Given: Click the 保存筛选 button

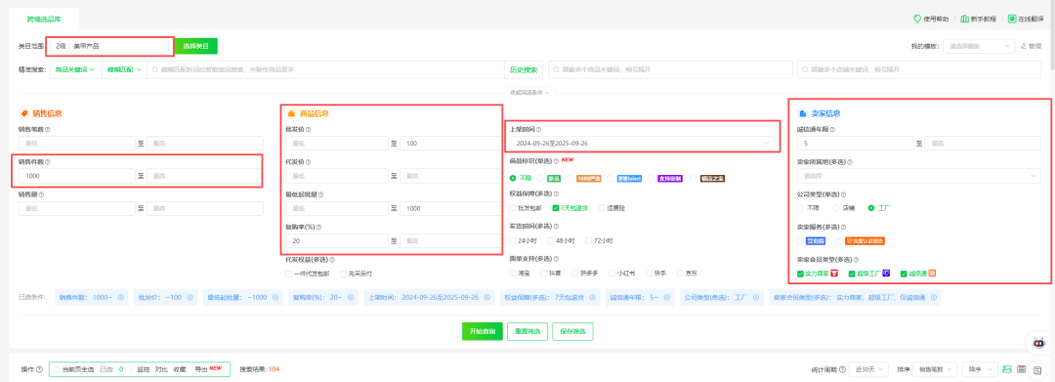Looking at the screenshot, I should (572, 331).
